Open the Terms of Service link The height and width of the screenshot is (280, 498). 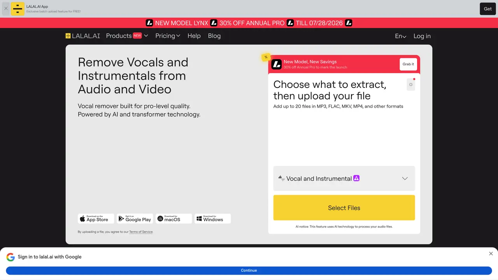[x=141, y=232]
